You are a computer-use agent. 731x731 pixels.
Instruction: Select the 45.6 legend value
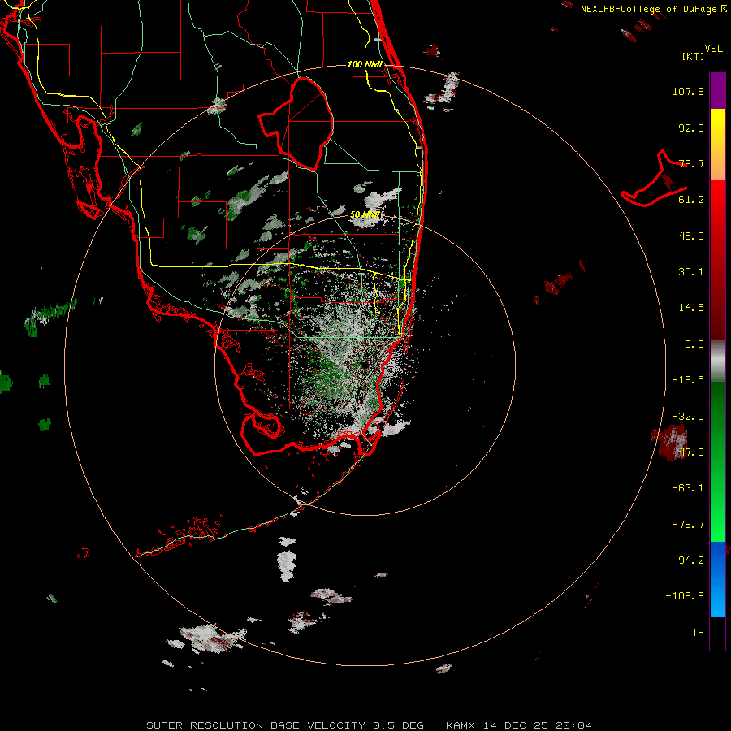coord(691,236)
